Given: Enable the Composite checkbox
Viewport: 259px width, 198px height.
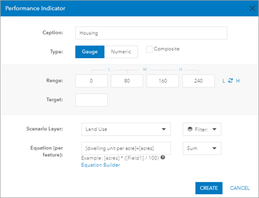Looking at the screenshot, I should (149, 49).
